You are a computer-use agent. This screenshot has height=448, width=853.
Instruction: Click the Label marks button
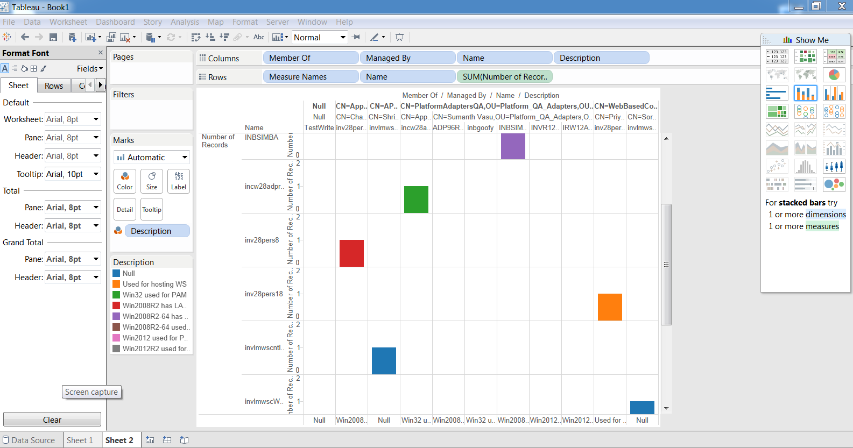point(179,181)
